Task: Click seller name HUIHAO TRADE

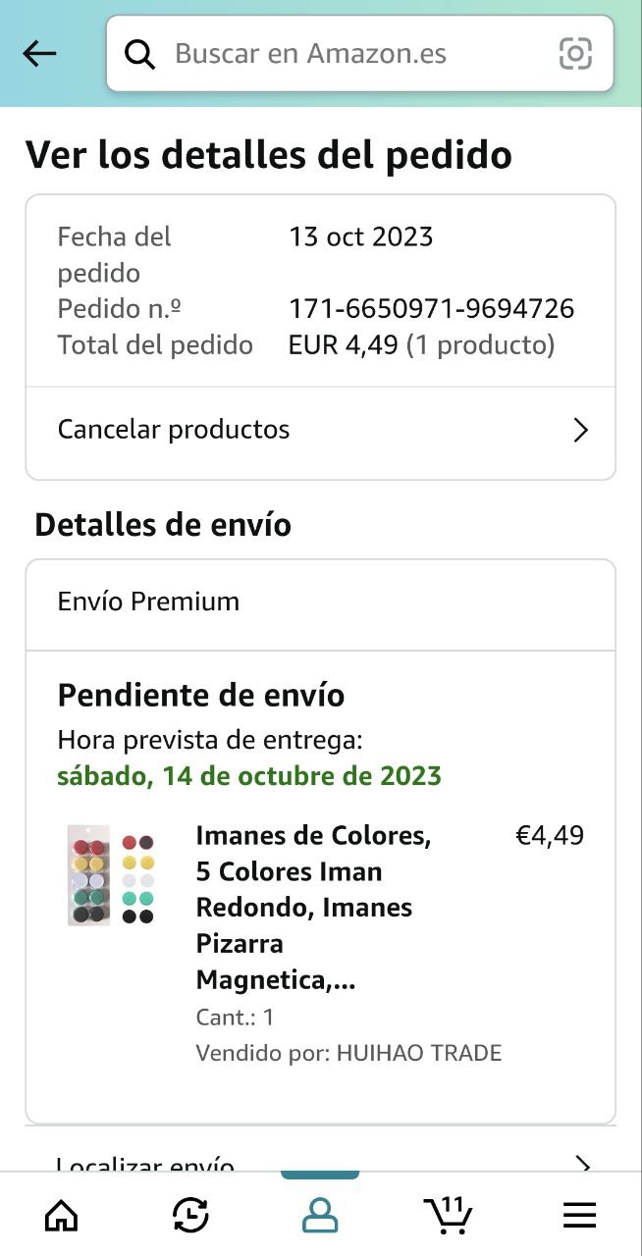Action: tap(419, 1053)
